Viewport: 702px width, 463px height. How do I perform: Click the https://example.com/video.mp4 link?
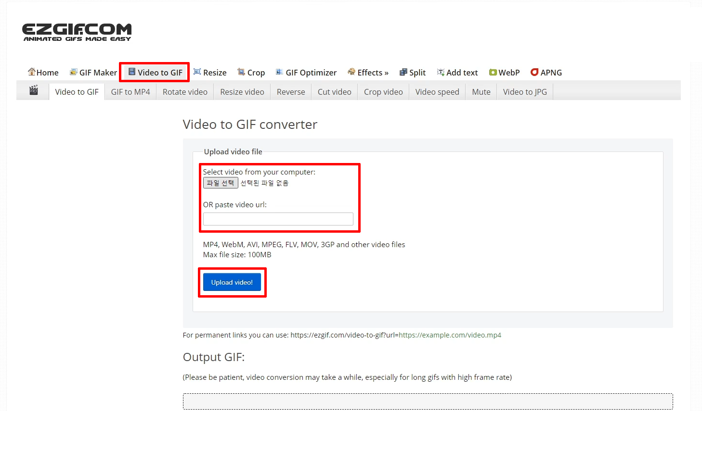click(450, 335)
